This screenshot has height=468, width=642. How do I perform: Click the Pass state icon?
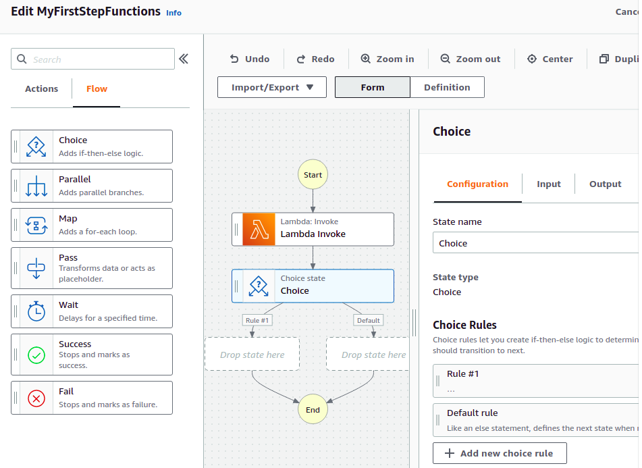(36, 268)
